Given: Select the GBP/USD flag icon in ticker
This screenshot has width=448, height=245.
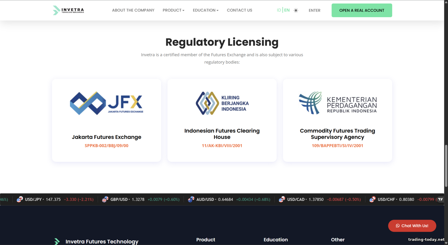Looking at the screenshot, I should [105, 199].
